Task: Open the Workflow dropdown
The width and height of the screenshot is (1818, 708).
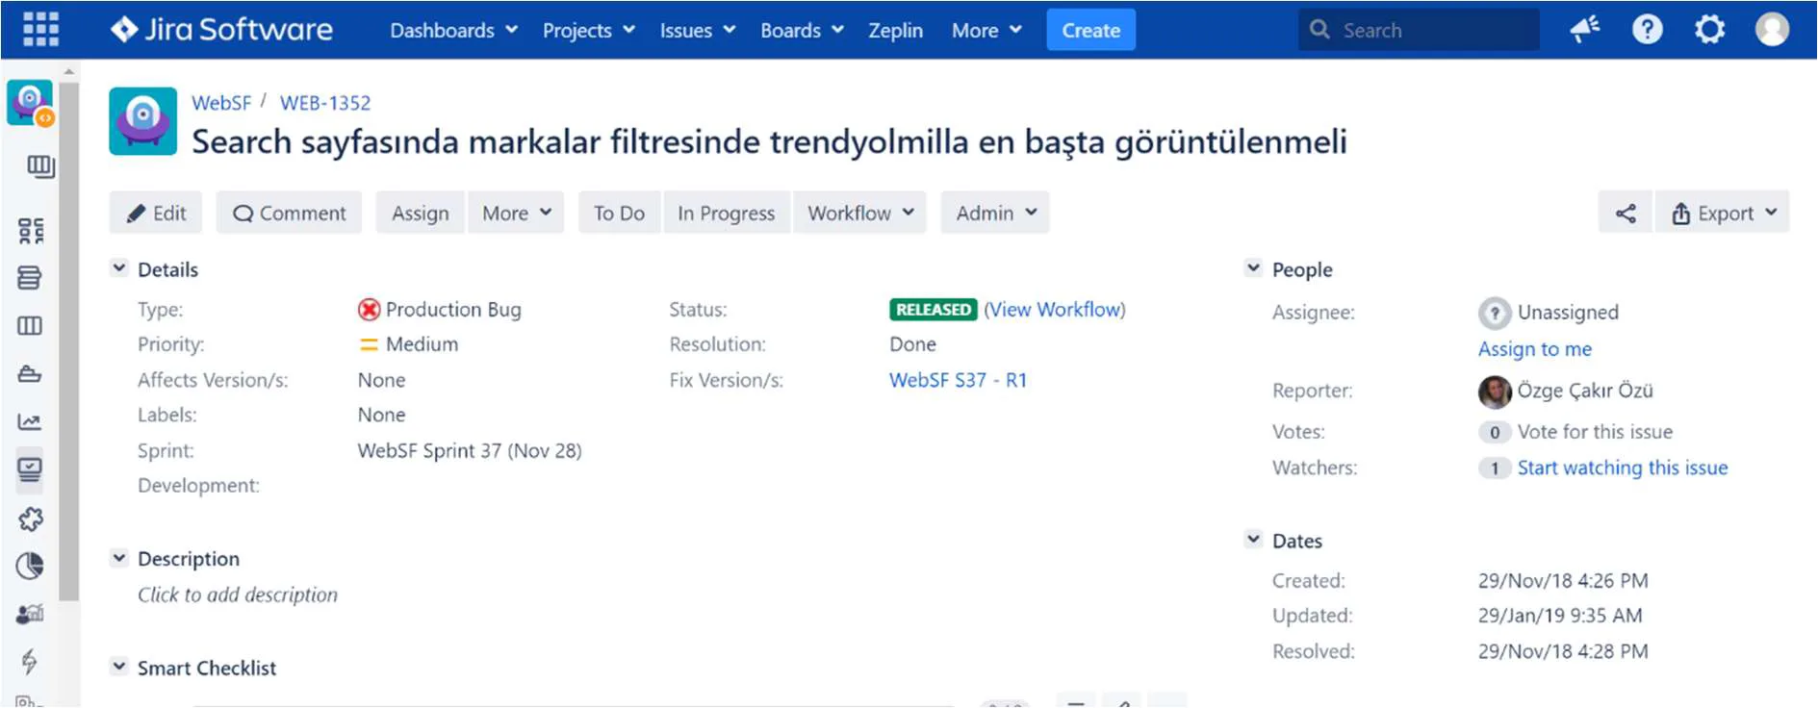Action: pos(860,213)
